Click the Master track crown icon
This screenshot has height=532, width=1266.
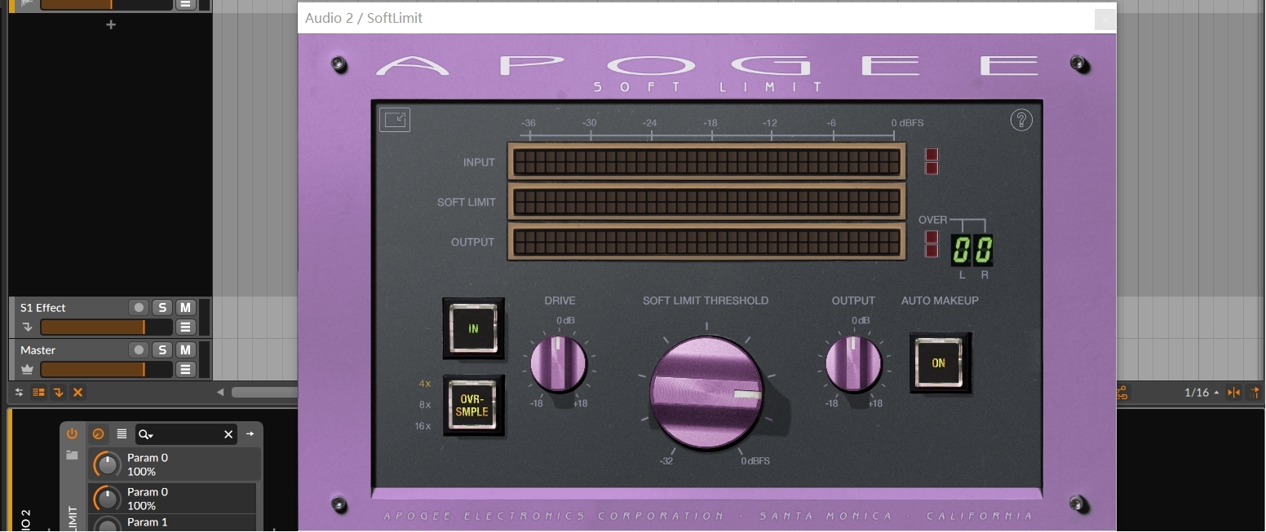click(27, 370)
